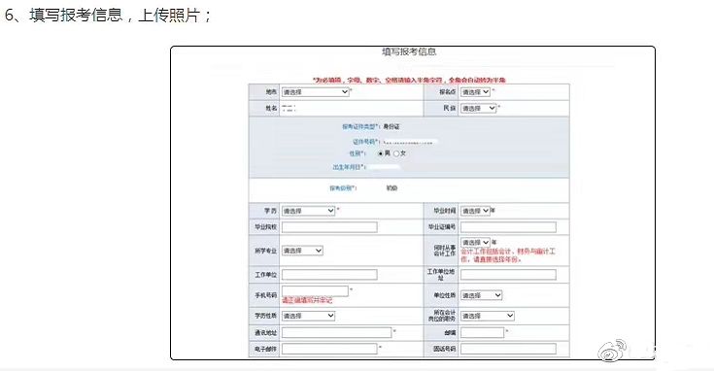Open the 何时从事会计工作 year dropdown

click(475, 242)
